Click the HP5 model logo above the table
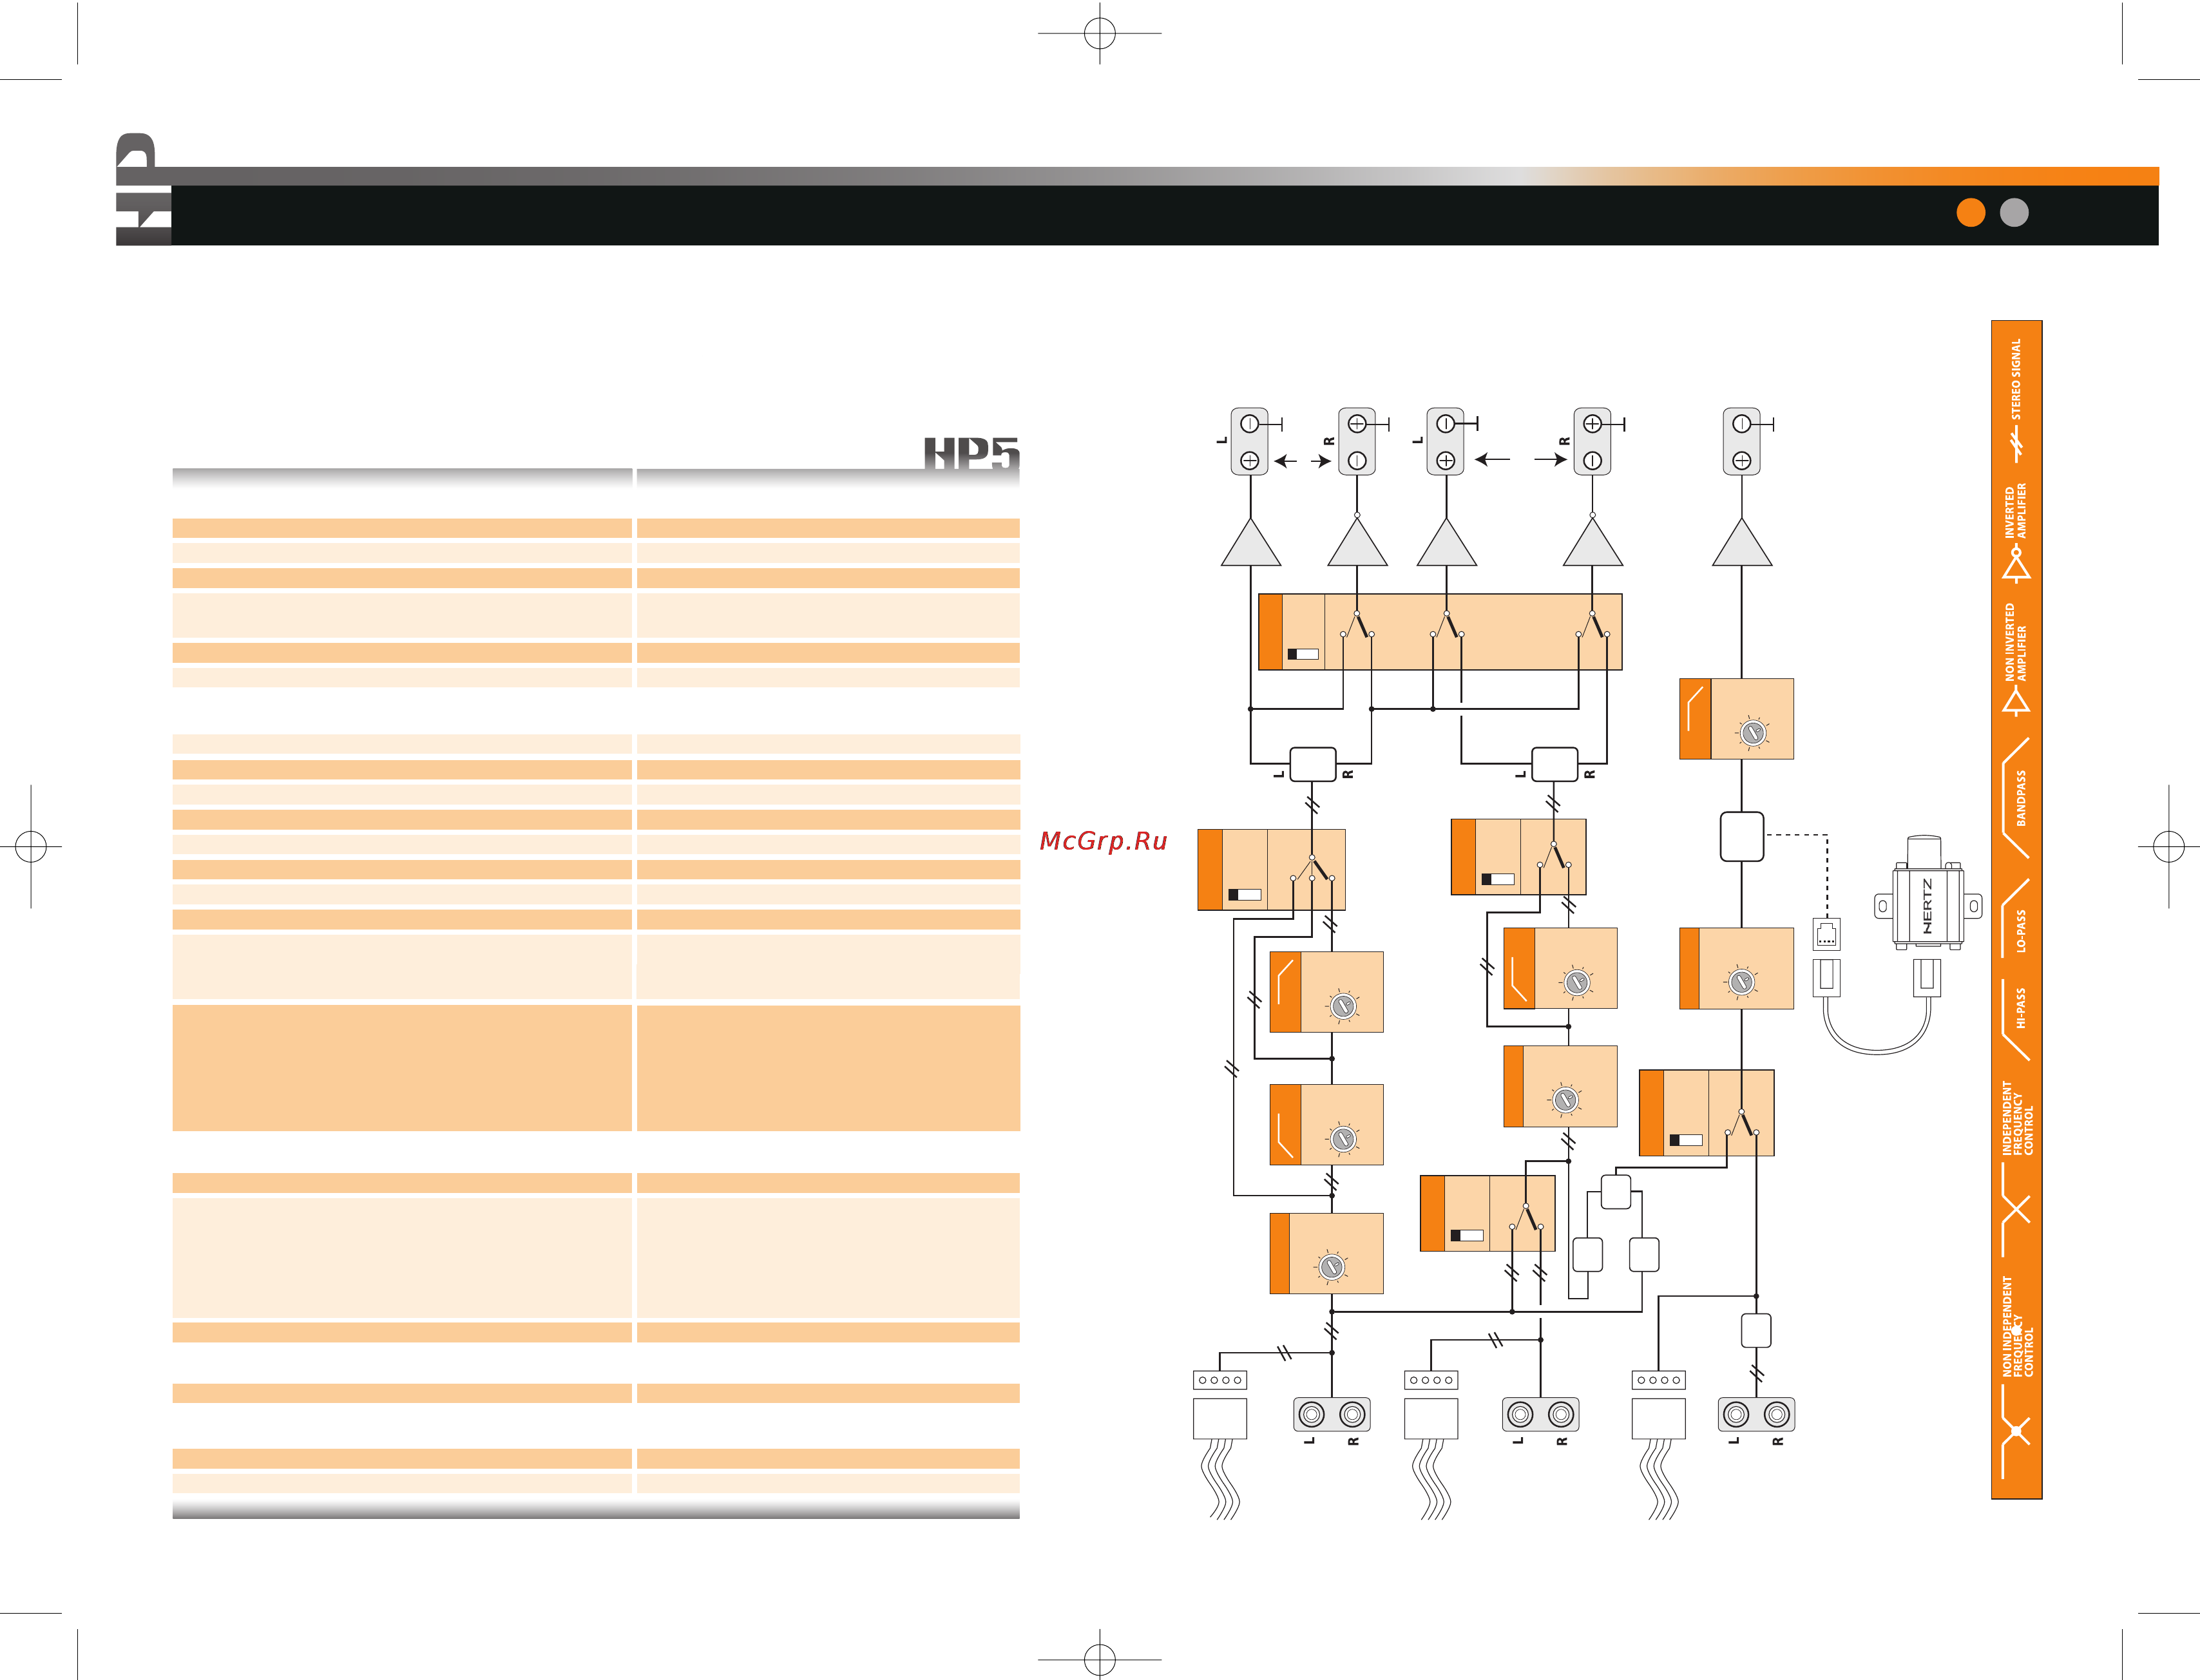2200x1680 pixels. coord(971,453)
